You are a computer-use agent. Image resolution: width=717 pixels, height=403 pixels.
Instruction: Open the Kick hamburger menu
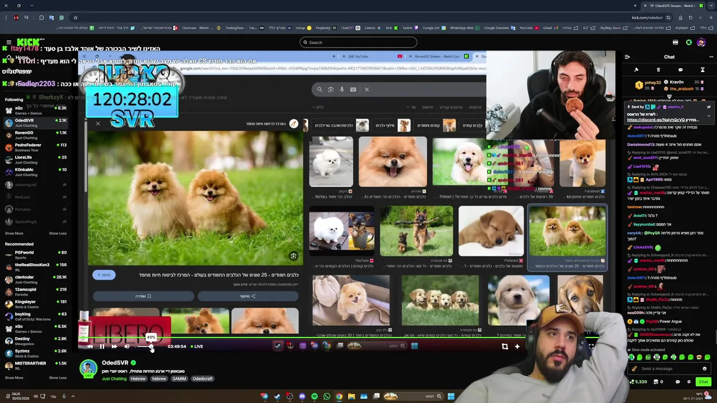pyautogui.click(x=9, y=43)
